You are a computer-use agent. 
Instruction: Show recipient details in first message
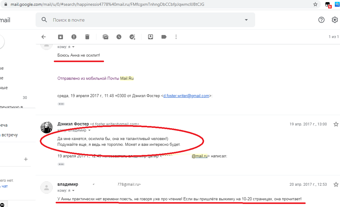click(73, 47)
